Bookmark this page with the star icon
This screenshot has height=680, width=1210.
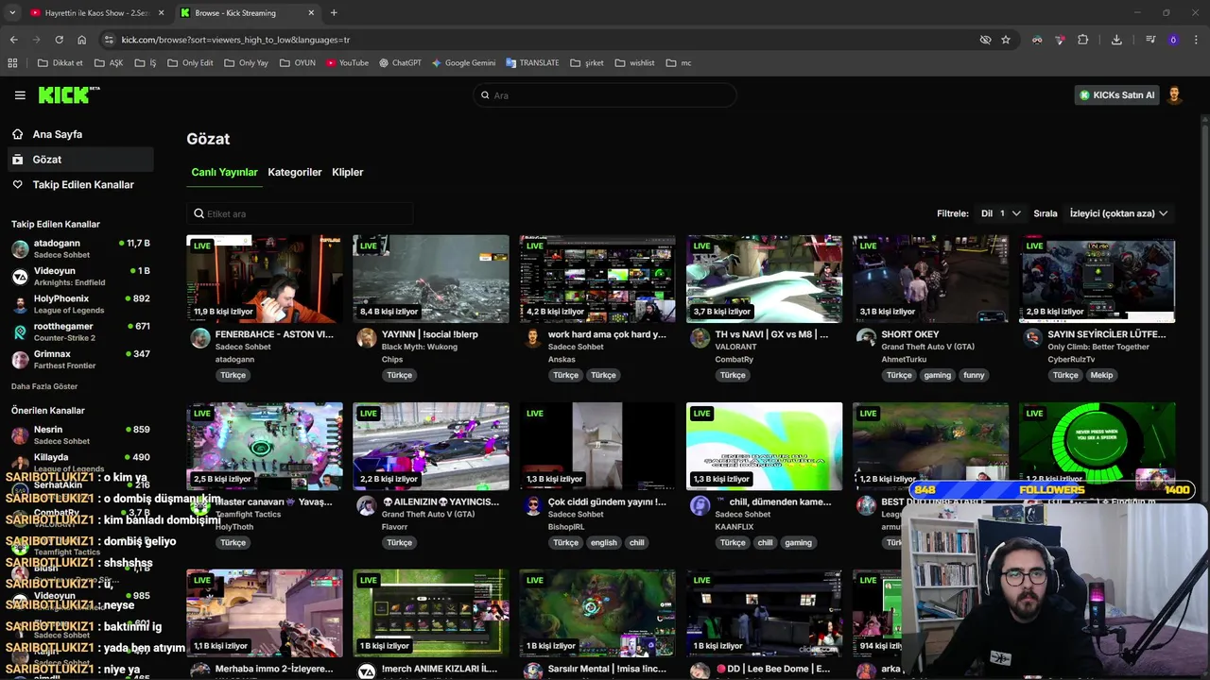point(1006,40)
